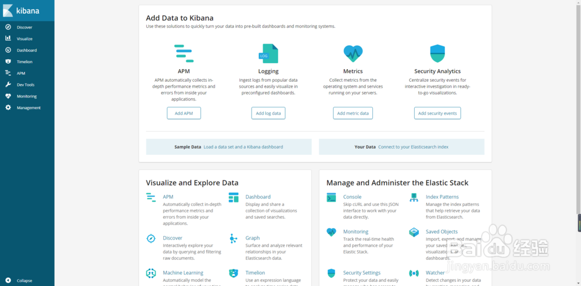The height and width of the screenshot is (286, 581).
Task: Open Timelion via its mask sidebar icon
Action: (8, 61)
